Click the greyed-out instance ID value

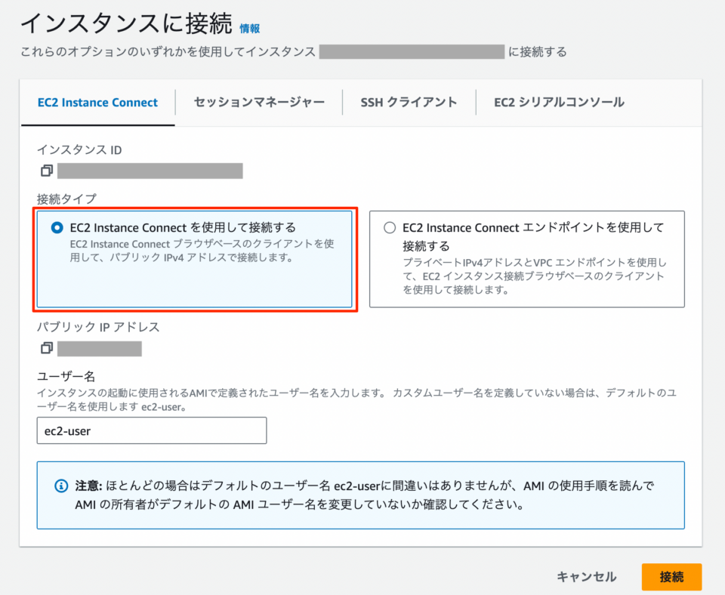[x=150, y=171]
